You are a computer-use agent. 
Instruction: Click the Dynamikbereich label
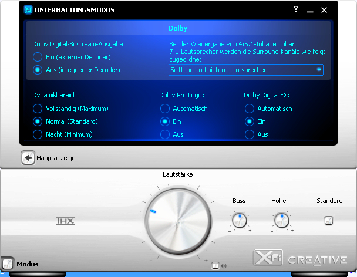[56, 95]
